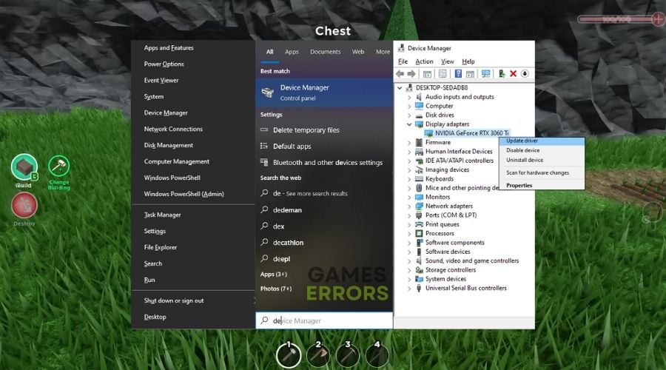Switch to the Web search tab
The image size is (666, 370).
(358, 52)
